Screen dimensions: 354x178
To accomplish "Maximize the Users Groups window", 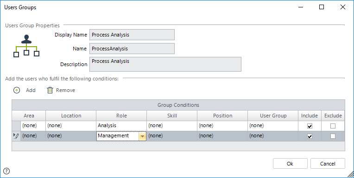I will pyautogui.click(x=322, y=7).
